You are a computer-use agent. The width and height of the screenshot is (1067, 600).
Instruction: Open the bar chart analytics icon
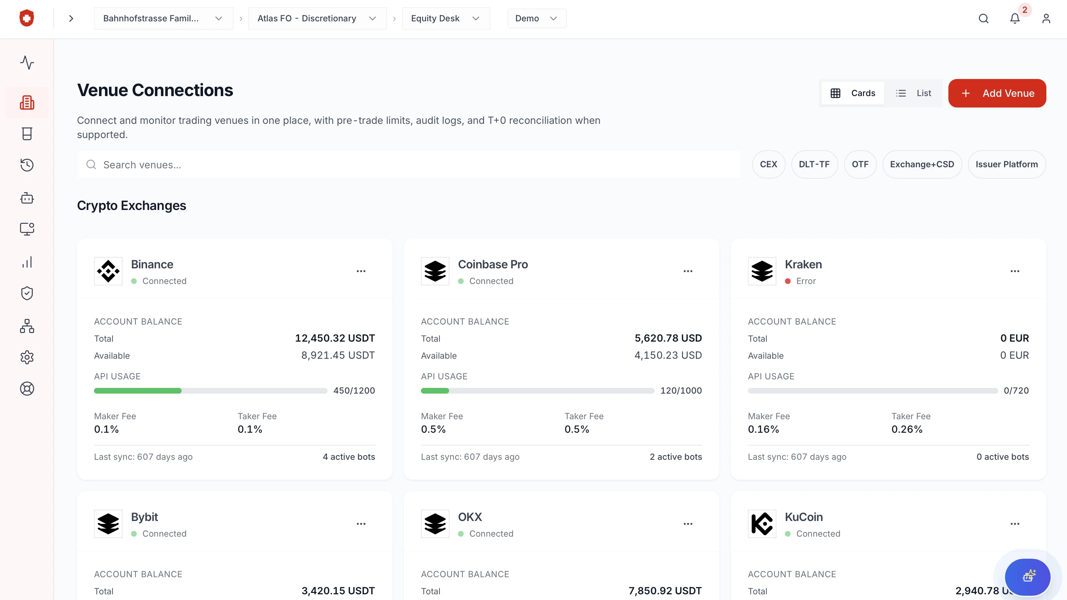click(27, 262)
